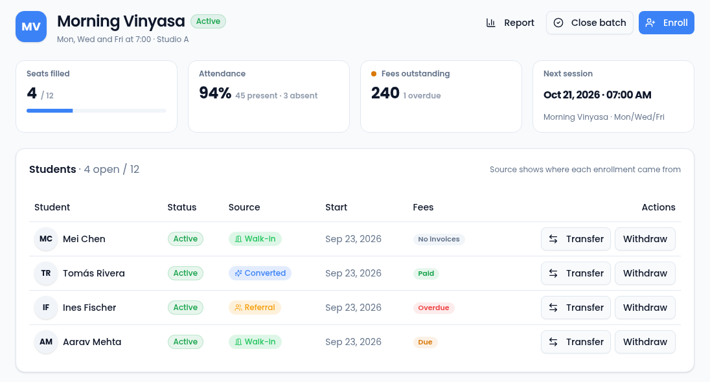Viewport: 710px width, 382px height.
Task: Click the Close batch checkmark circle icon
Action: click(x=558, y=23)
